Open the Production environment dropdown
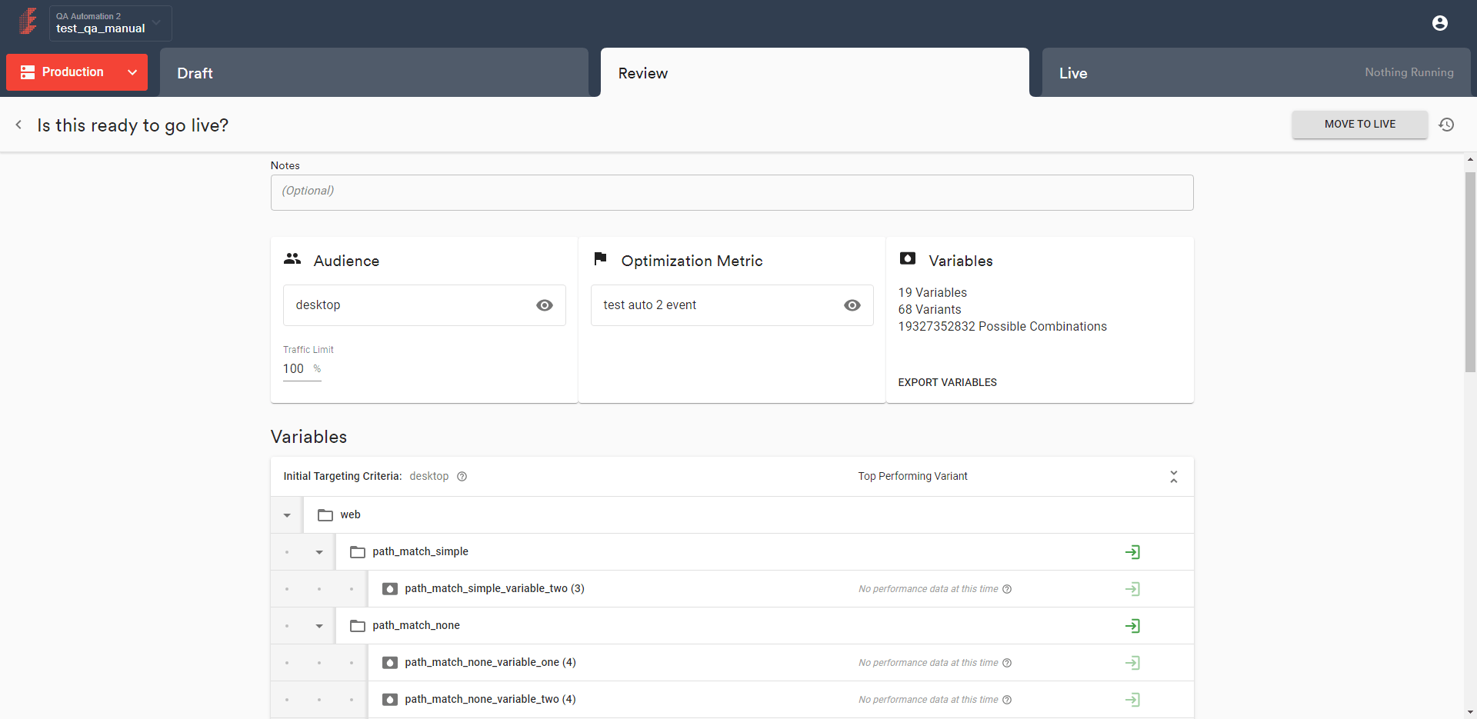This screenshot has height=719, width=1477. [x=132, y=72]
